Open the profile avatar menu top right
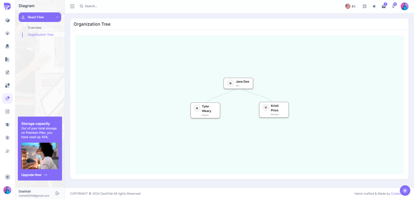The image size is (414, 199). 405,6
